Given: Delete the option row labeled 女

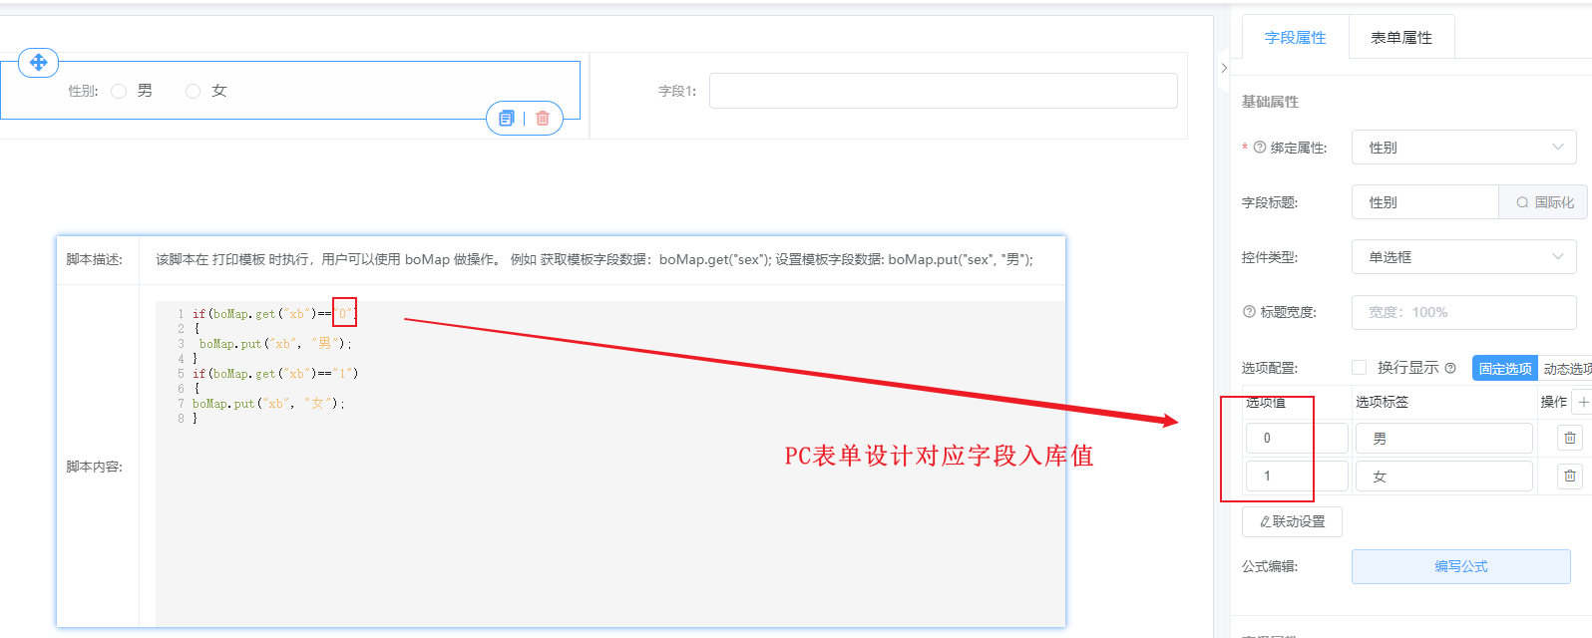Looking at the screenshot, I should (x=1570, y=477).
